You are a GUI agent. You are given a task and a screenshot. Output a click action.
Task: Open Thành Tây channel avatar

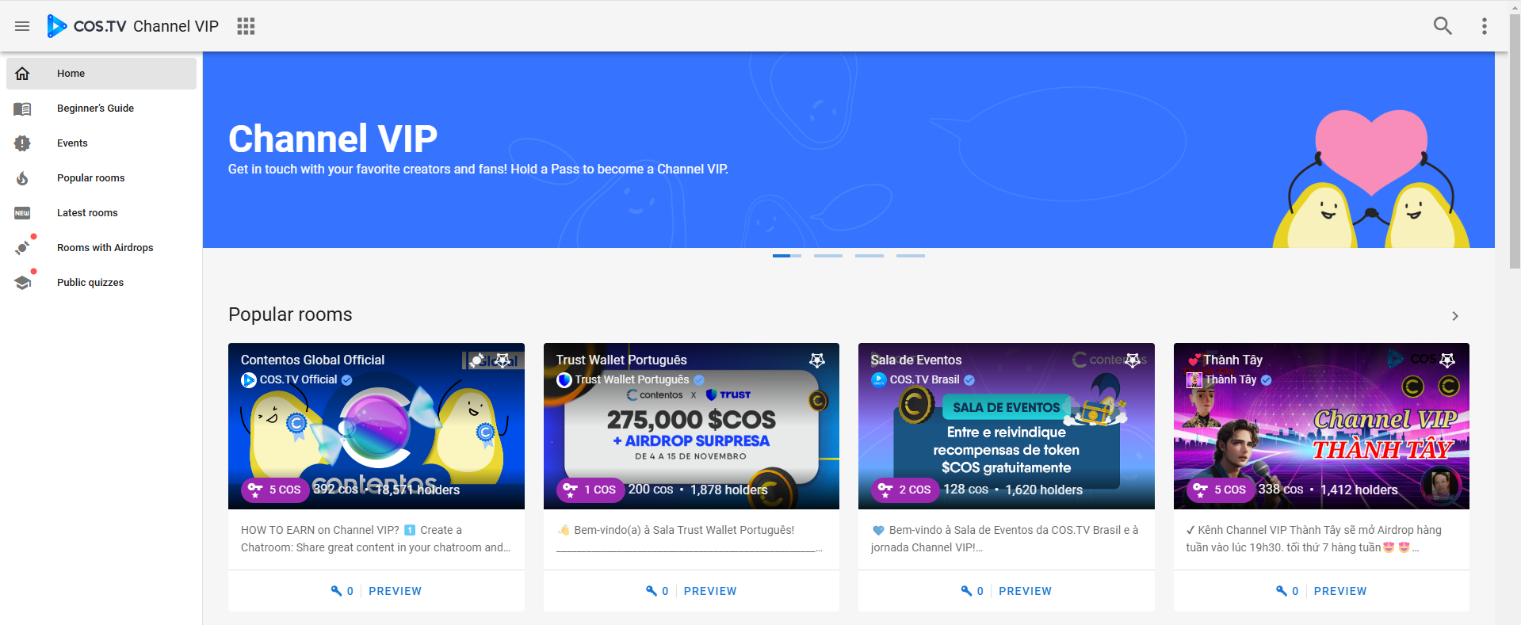coord(1194,380)
